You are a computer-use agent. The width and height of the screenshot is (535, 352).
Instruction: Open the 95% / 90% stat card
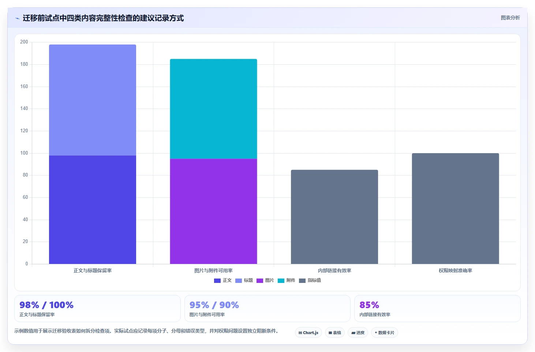267,309
